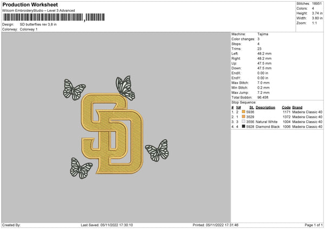Screen dimensions: 325x229
Task: Click the 'Code' column header
Action: [286, 107]
